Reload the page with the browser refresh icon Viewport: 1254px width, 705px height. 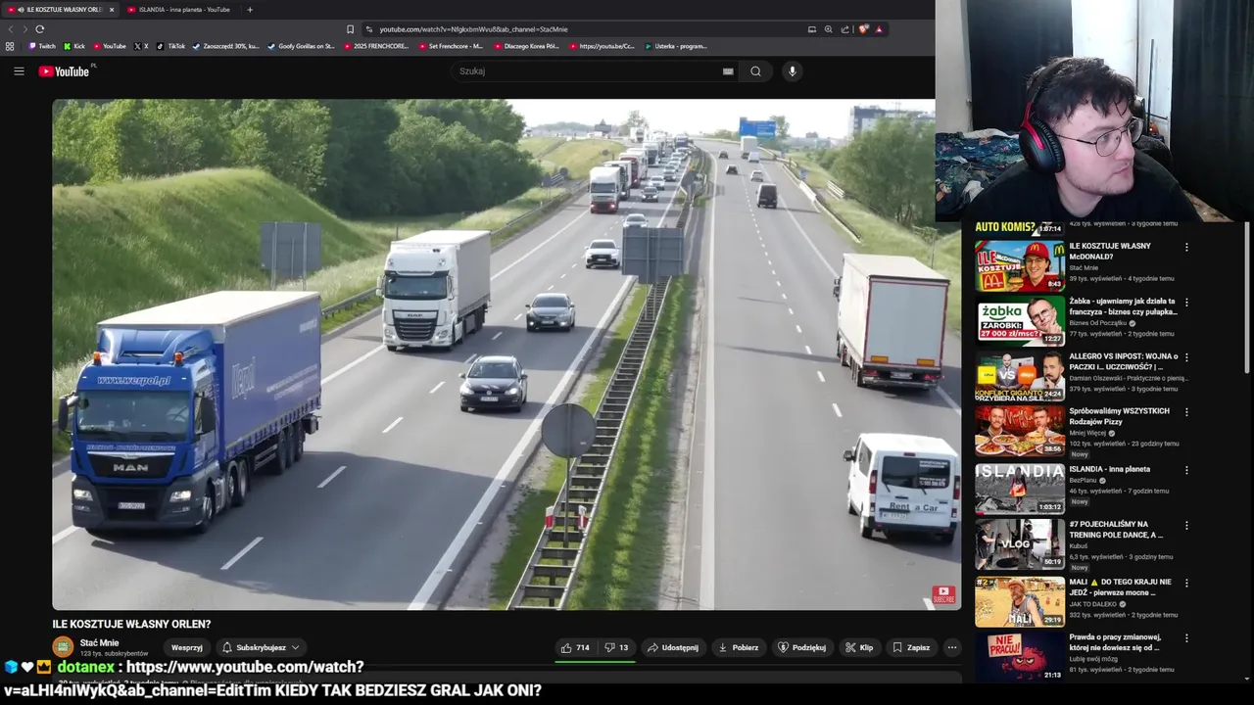(39, 28)
